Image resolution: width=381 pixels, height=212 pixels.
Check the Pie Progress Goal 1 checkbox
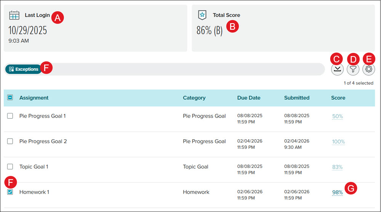[x=10, y=116]
